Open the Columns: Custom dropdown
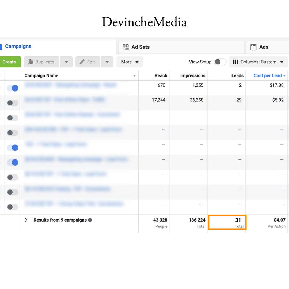Screen dimensions: 289x289 tap(258, 62)
